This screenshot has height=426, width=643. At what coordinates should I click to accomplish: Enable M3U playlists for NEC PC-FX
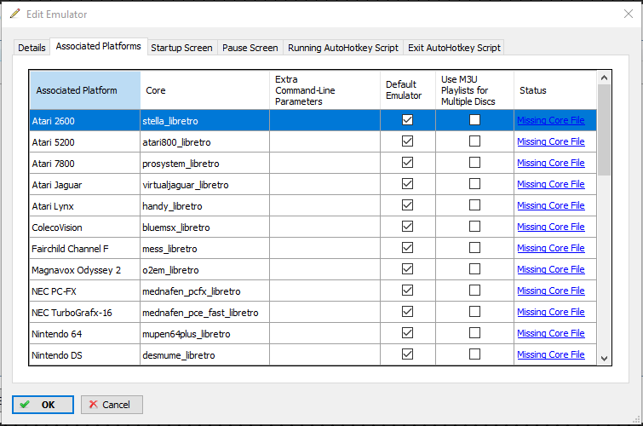[x=474, y=291]
